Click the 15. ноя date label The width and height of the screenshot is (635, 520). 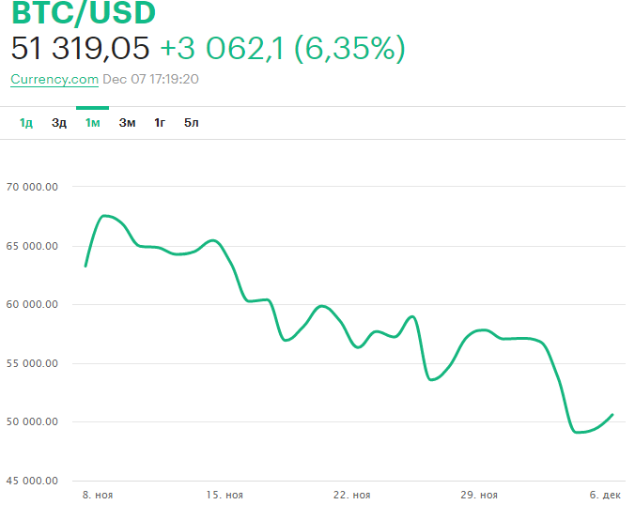point(225,495)
